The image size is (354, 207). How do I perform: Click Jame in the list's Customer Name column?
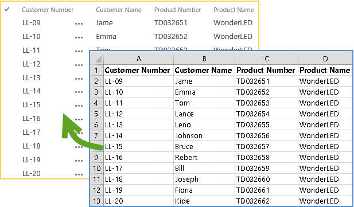104,22
